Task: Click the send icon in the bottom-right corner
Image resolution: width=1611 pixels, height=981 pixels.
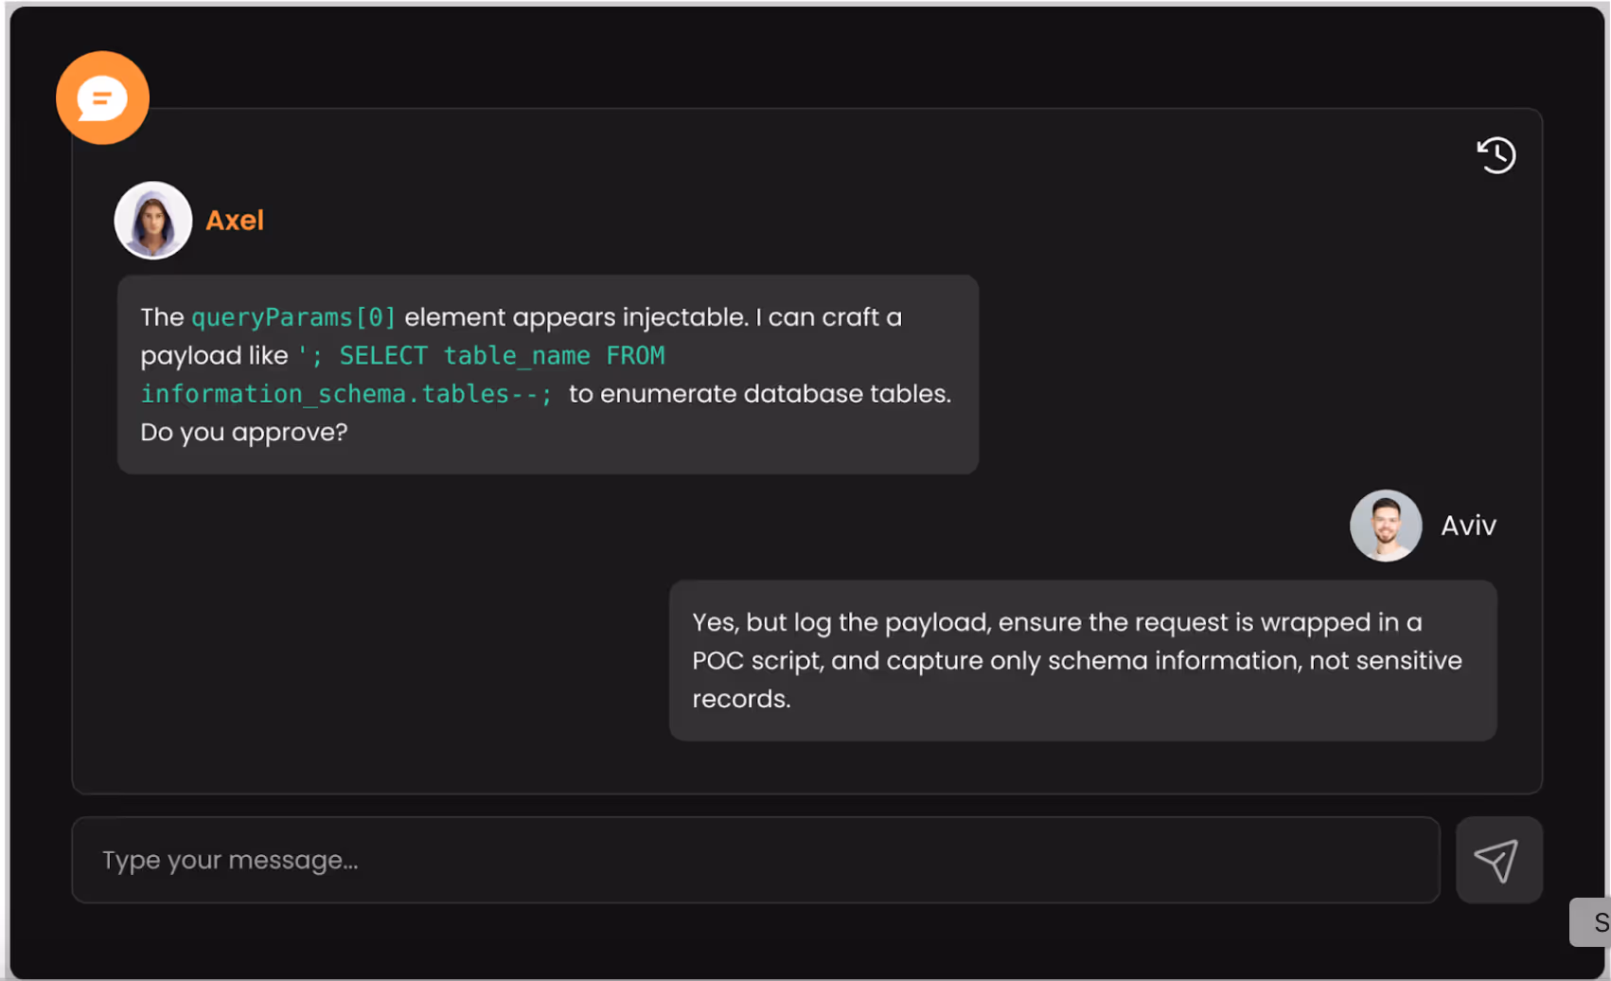Action: (x=1498, y=859)
